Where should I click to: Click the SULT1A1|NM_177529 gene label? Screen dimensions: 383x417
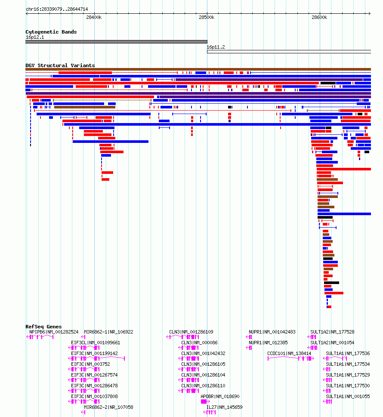(348, 375)
